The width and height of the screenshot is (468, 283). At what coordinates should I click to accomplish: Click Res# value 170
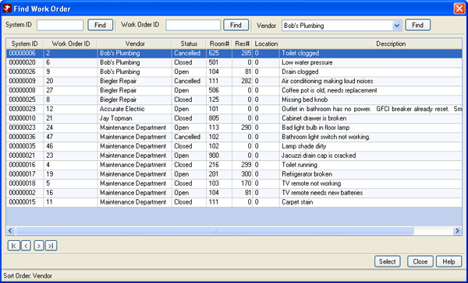(x=242, y=183)
